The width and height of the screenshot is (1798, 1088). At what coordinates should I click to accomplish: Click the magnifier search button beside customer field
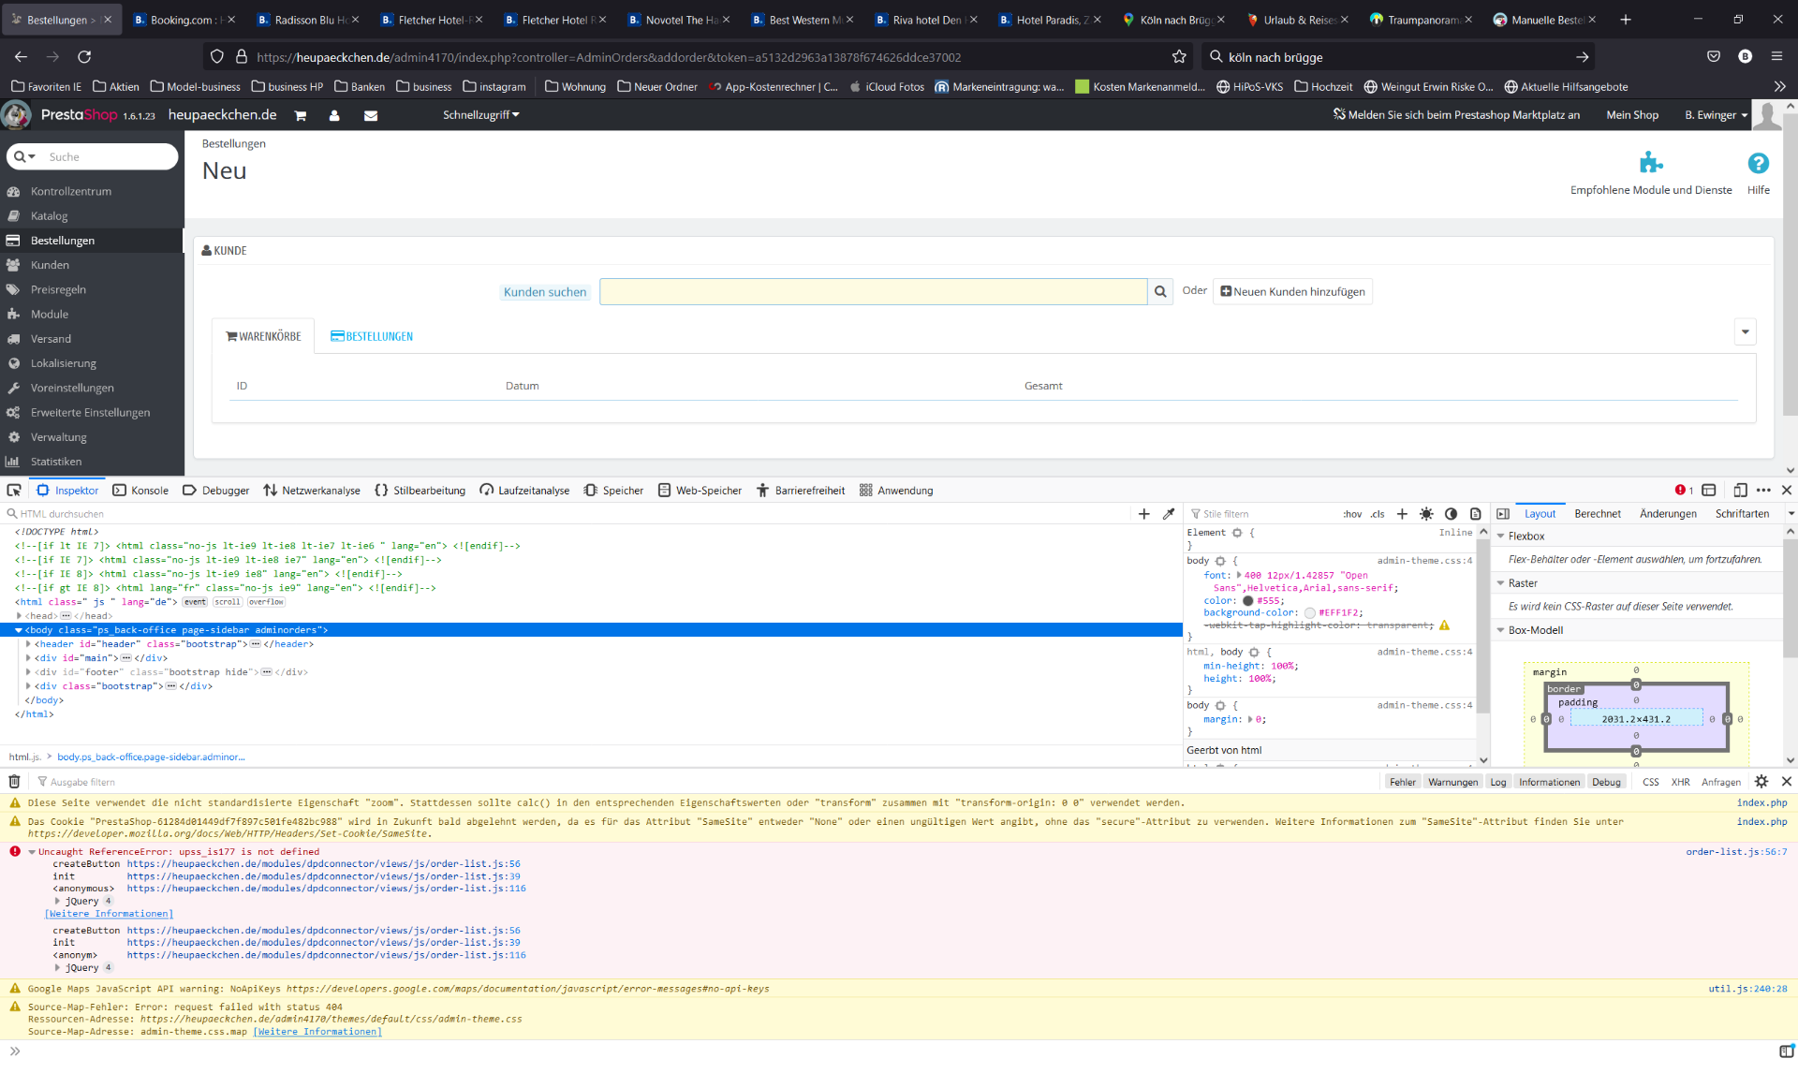point(1160,291)
